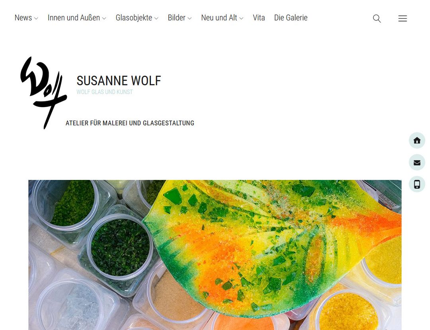Click the envelope email icon
Image resolution: width=430 pixels, height=330 pixels.
tap(417, 162)
